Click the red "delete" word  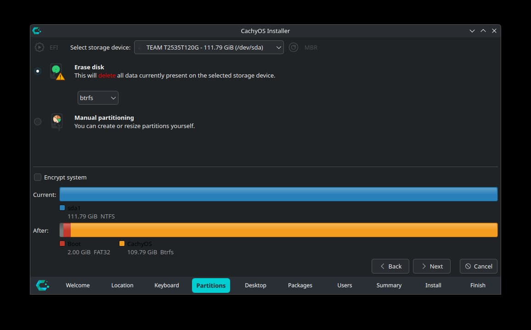[107, 75]
